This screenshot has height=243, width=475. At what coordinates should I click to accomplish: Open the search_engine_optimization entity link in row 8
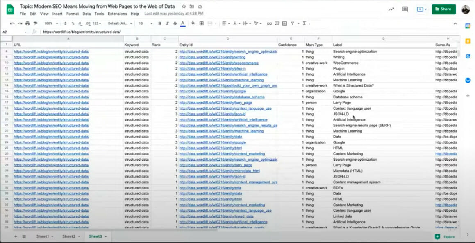click(228, 52)
